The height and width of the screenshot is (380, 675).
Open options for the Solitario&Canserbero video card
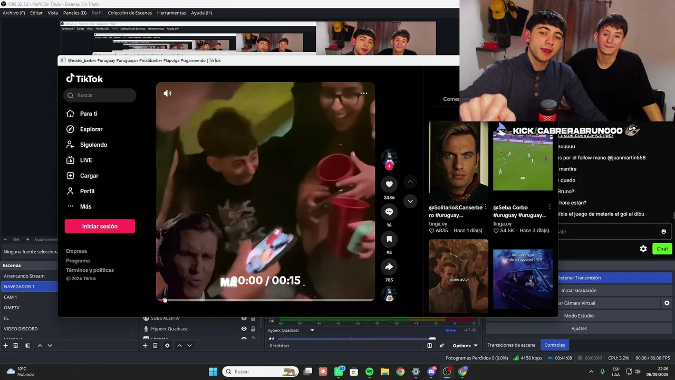(485, 207)
